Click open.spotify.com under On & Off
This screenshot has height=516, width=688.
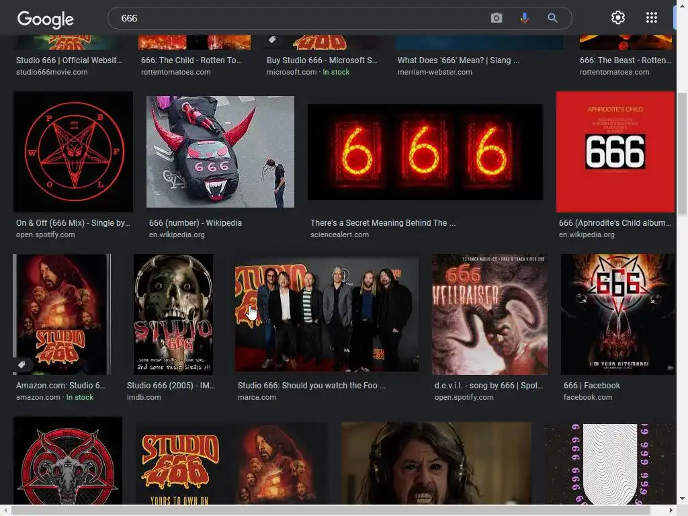click(x=45, y=234)
